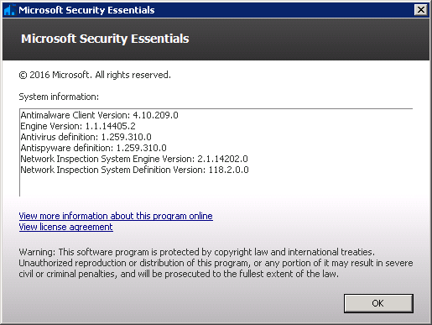This screenshot has height=325, width=432.
Task: Open View more information about this program online
Action: 116,216
